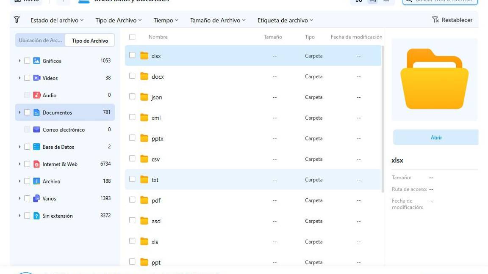Screen dimensions: 488x274
Task: Select all files with the header checkbox
Action: [x=132, y=37]
